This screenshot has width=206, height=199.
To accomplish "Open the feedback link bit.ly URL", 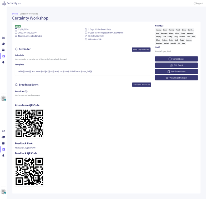I will (25, 148).
